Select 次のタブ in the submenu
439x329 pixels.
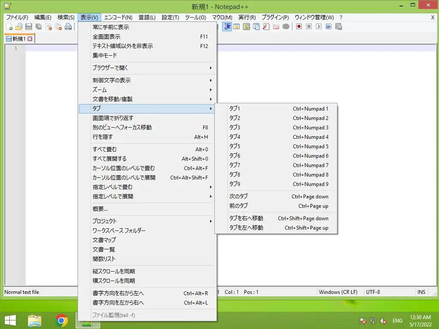[x=276, y=196]
